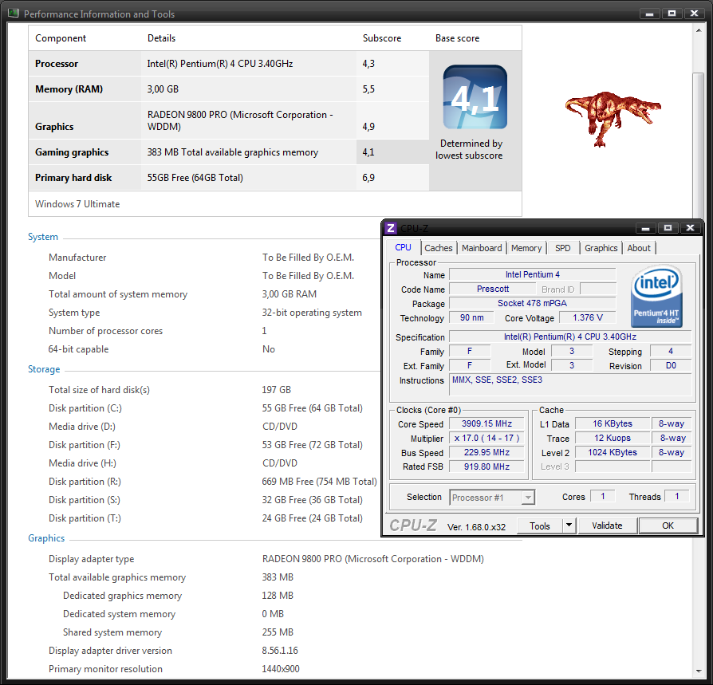Show the Graphics tab in CPU-Z
The width and height of the screenshot is (713, 685).
coord(601,248)
